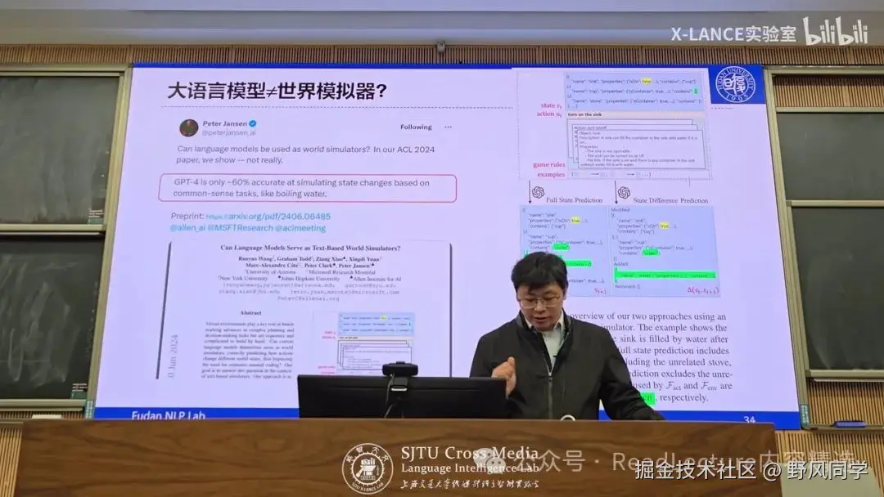Viewport: 884px width, 497px height.
Task: Click the @MSFTResearch mention
Action: click(240, 228)
